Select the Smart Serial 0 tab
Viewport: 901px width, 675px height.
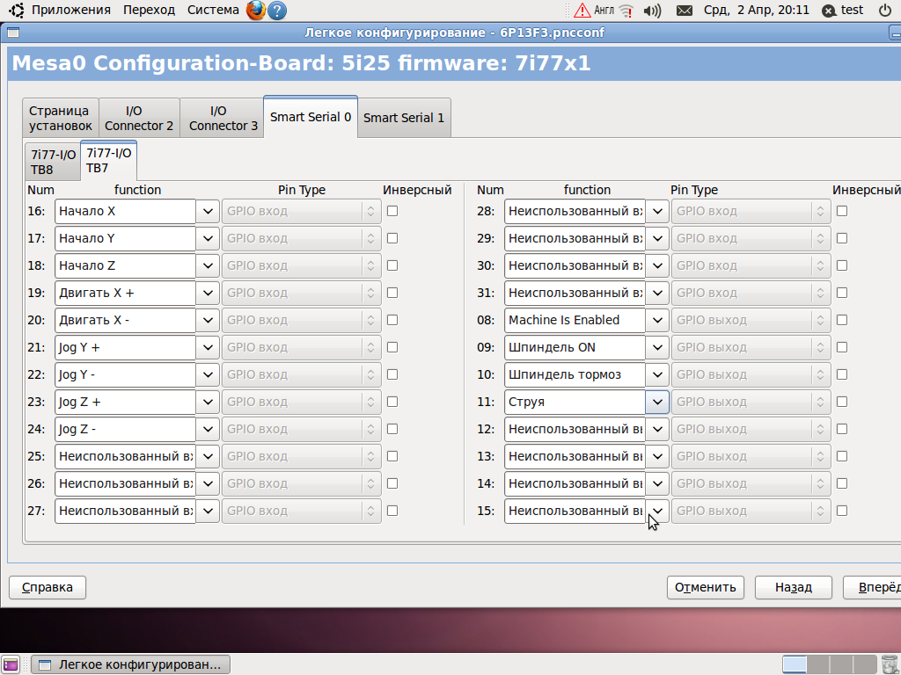click(311, 117)
